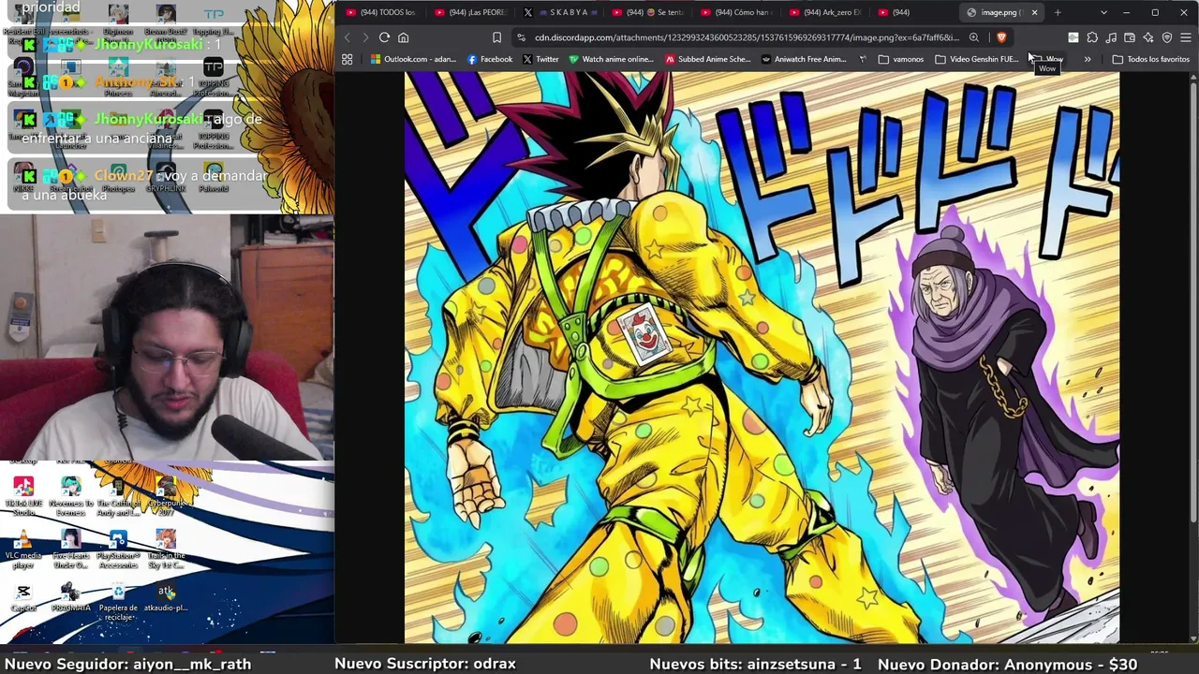Select the GRYPHLINK desktop shortcut
The height and width of the screenshot is (674, 1199).
click(x=166, y=175)
